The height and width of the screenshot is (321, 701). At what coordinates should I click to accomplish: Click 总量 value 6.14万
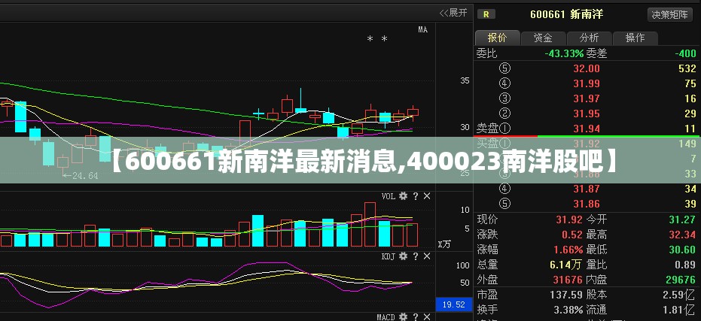pyautogui.click(x=565, y=265)
